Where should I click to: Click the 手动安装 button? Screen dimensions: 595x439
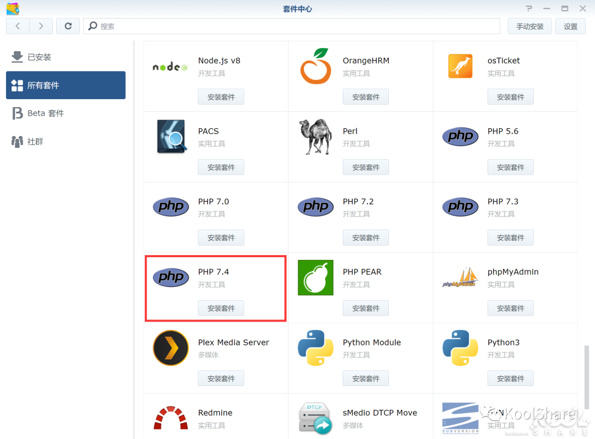[530, 26]
